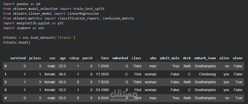Click row index 1 of the dataframe
248x104 pixels.
click(x=6, y=74)
